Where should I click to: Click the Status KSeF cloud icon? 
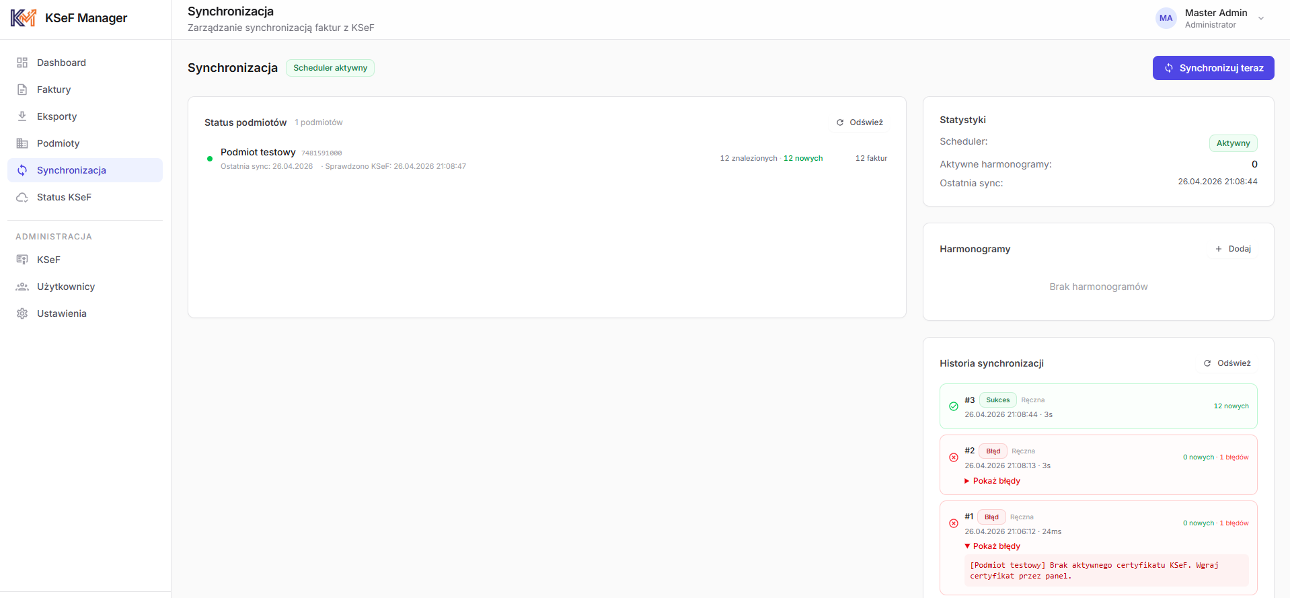coord(22,197)
